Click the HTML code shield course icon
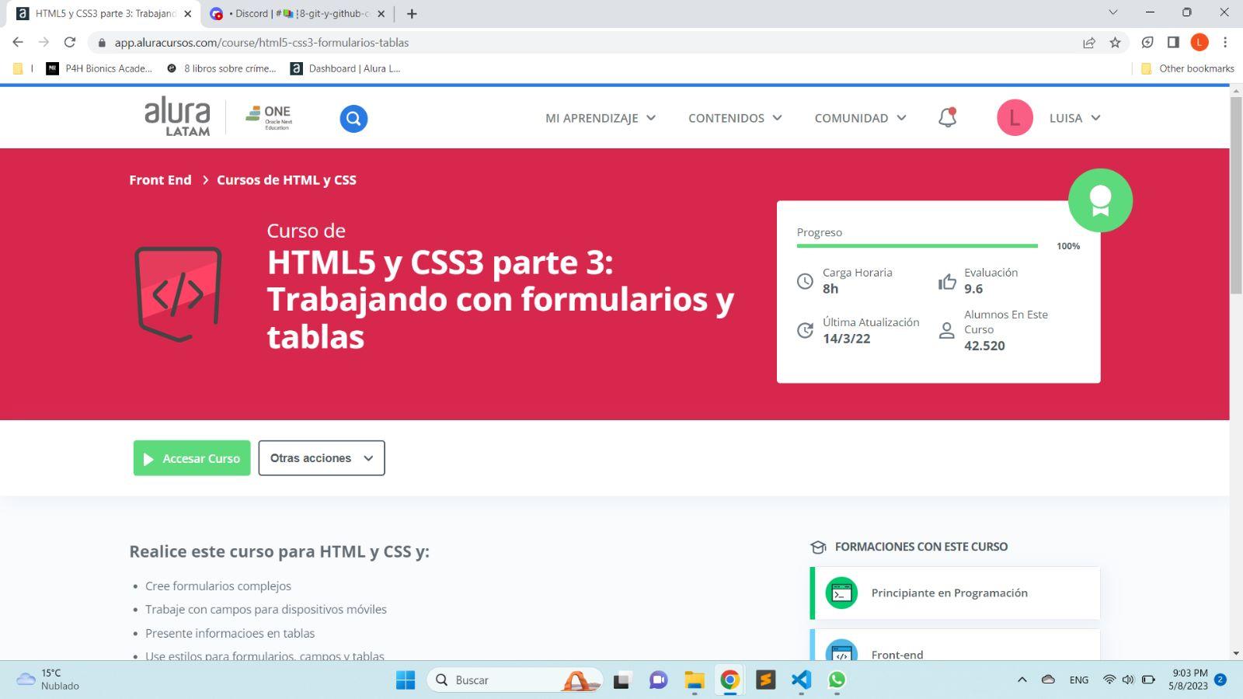The height and width of the screenshot is (699, 1243). pyautogui.click(x=178, y=294)
